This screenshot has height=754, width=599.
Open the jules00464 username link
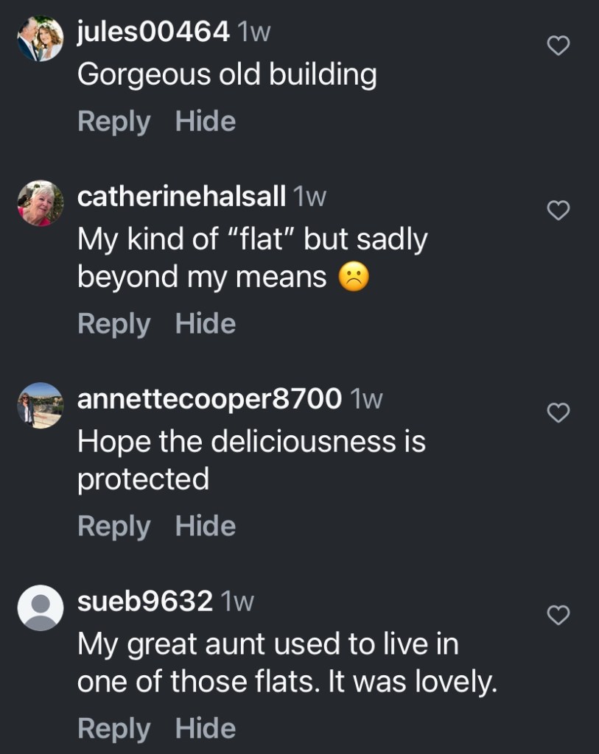pyautogui.click(x=153, y=32)
